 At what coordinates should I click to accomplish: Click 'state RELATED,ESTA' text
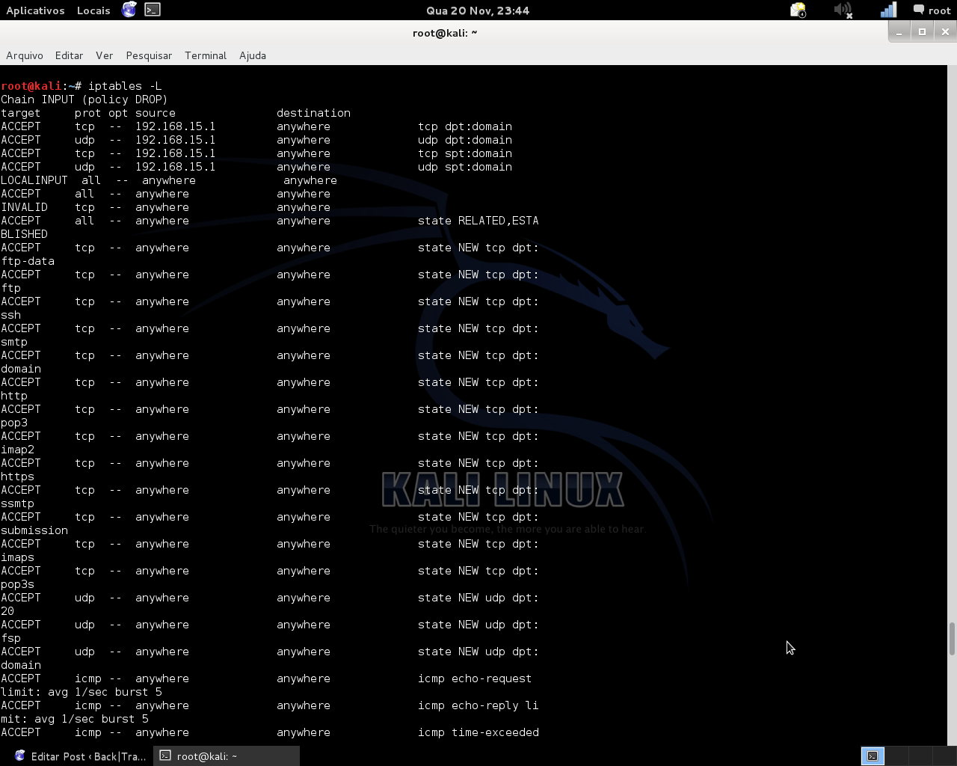coord(478,221)
